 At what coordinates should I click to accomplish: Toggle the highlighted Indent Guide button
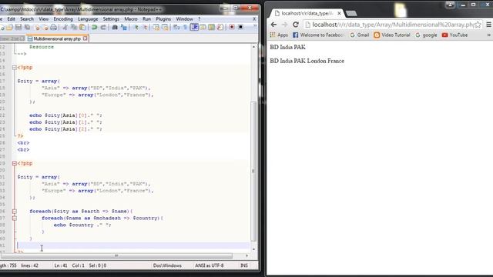click(x=194, y=28)
